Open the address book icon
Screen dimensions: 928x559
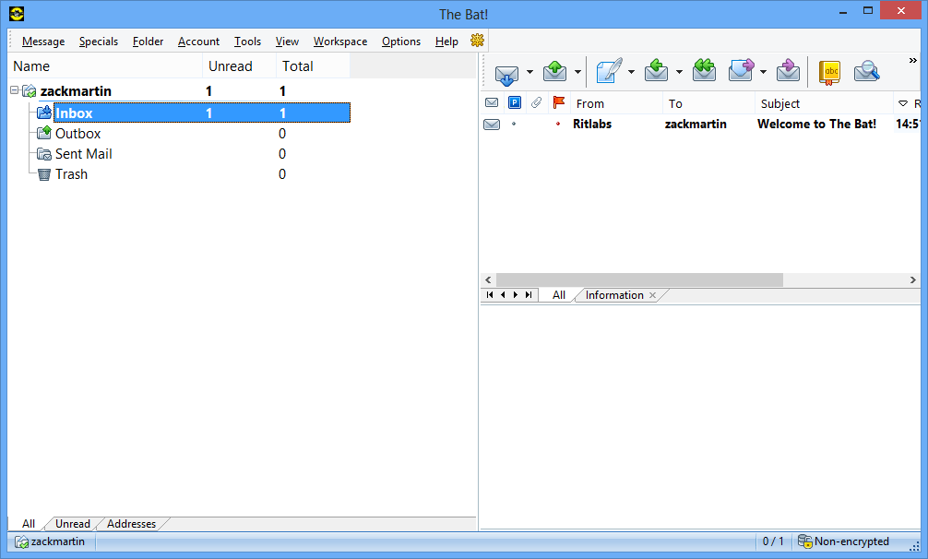829,72
